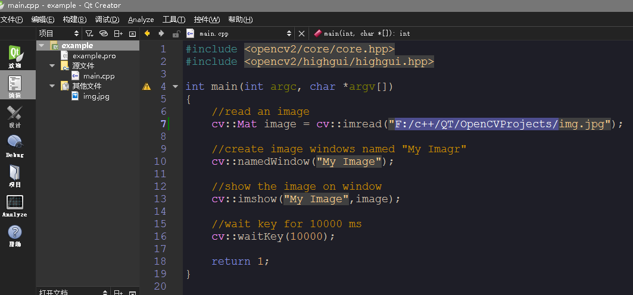Click the return 1 statement
Viewport: 633px width, 295px height.
(x=241, y=262)
